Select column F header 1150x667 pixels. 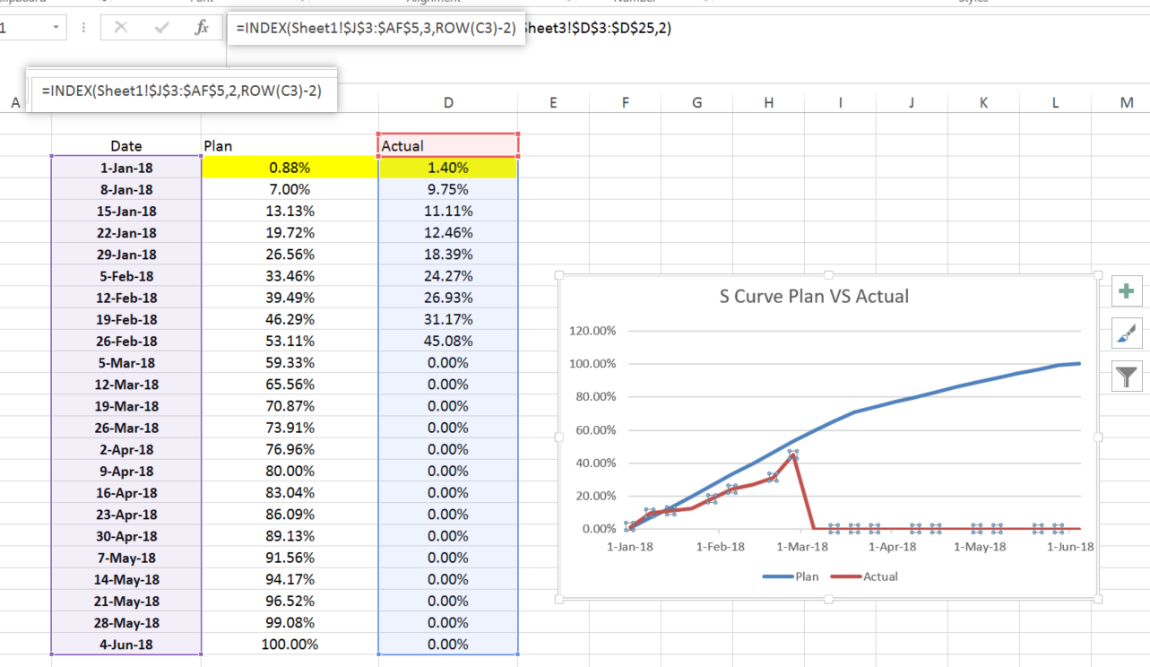coord(625,103)
